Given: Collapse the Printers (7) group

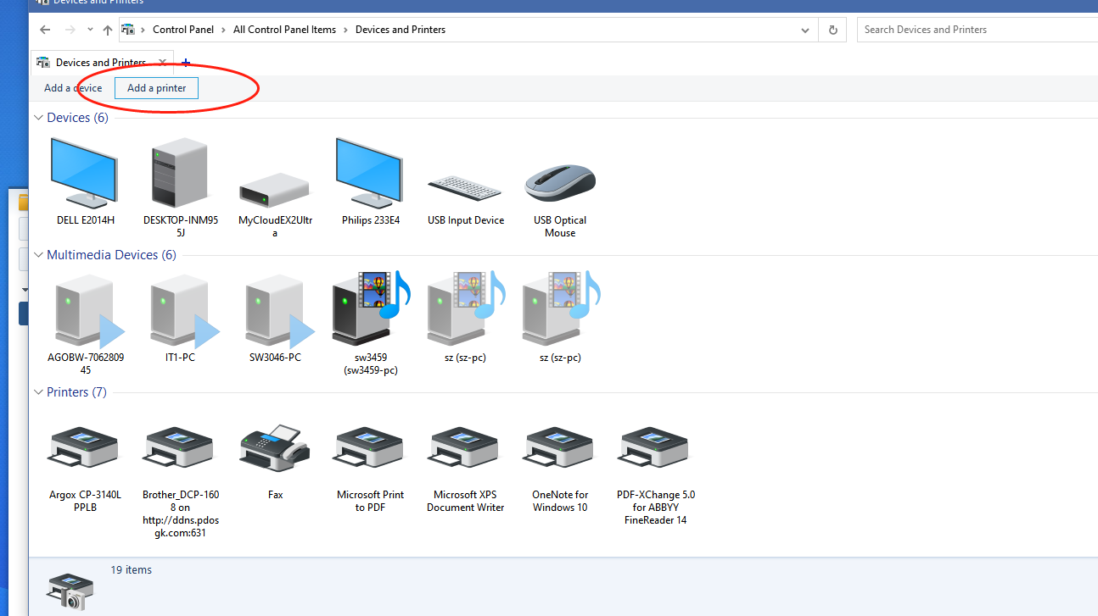Looking at the screenshot, I should 39,392.
